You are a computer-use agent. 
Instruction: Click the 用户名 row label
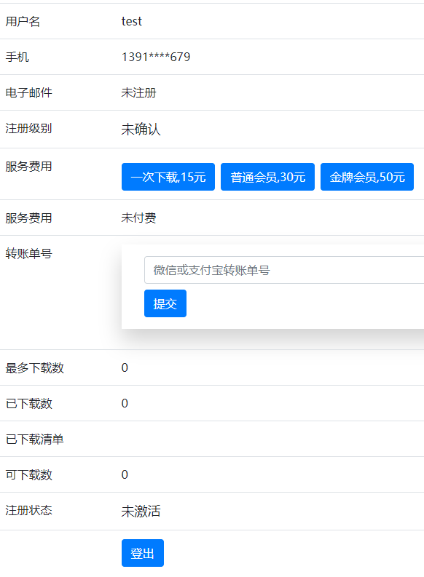[23, 21]
